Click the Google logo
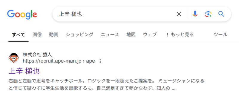The width and height of the screenshot is (239, 110). tap(22, 15)
